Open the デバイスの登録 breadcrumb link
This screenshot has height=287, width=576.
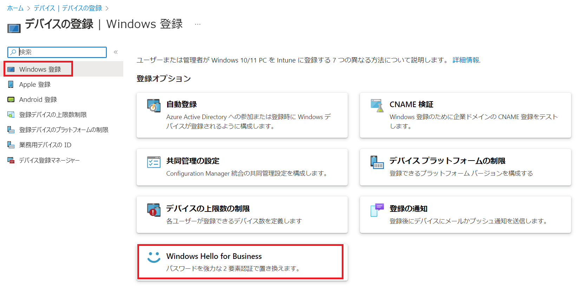click(x=82, y=8)
